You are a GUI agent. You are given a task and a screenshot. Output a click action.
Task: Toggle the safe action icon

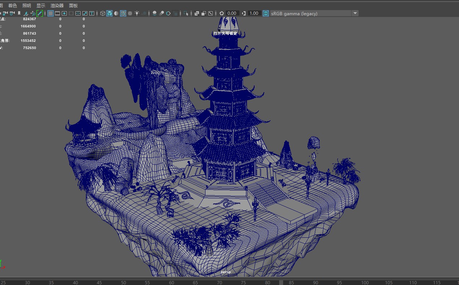[x=85, y=13]
